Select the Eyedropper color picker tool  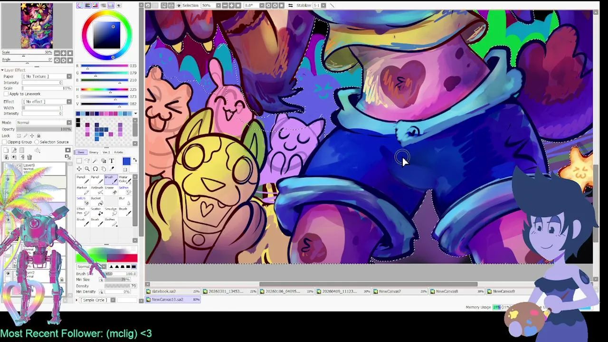112,169
